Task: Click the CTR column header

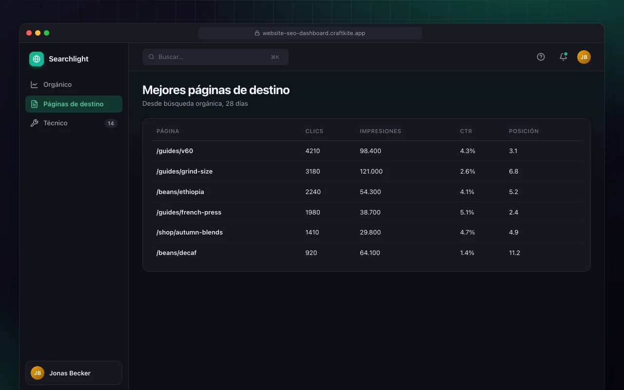Action: tap(466, 131)
